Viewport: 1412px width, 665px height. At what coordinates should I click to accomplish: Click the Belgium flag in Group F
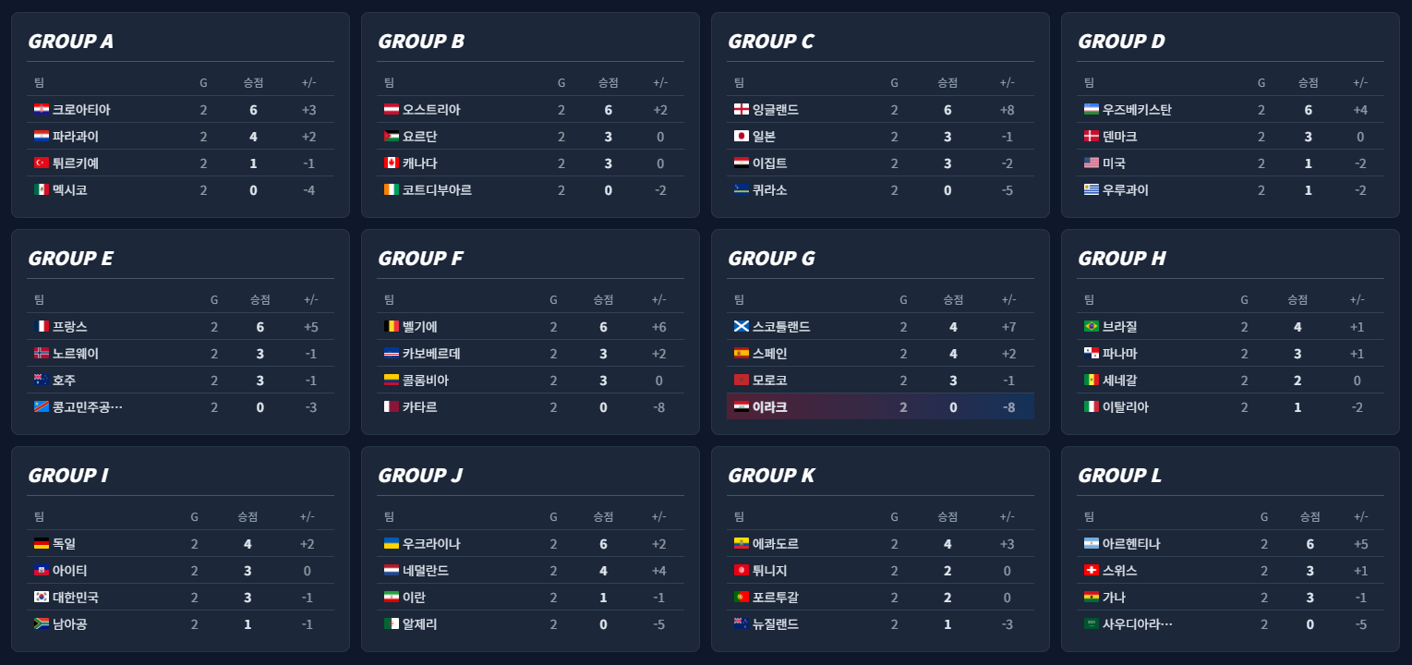[391, 327]
